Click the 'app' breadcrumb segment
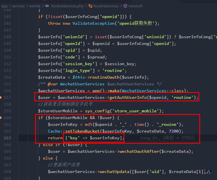The width and height of the screenshot is (217, 180). click(4, 6)
